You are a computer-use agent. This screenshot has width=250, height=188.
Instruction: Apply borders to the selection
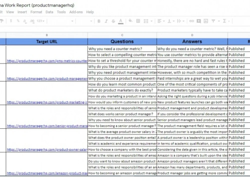(138, 21)
